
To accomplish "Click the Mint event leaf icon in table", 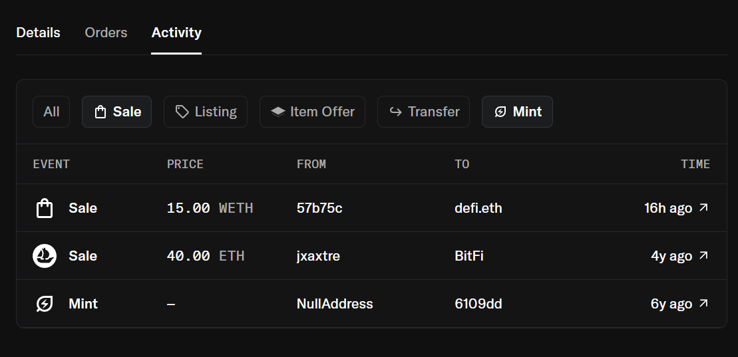I will point(44,304).
